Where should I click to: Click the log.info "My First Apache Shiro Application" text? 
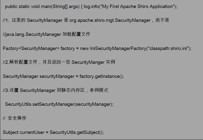tap(130, 7)
